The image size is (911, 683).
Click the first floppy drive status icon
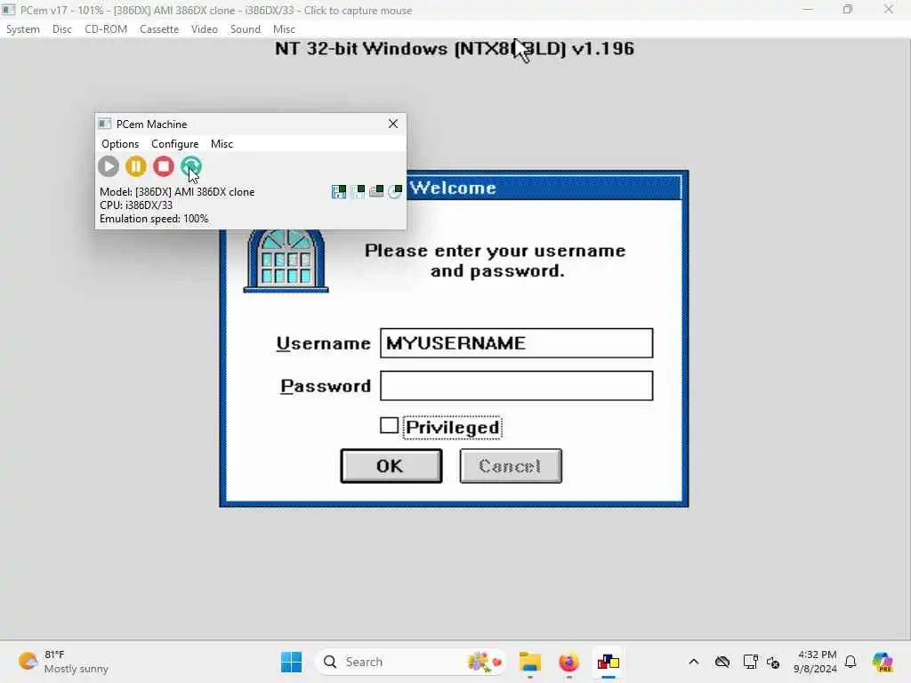coord(339,192)
